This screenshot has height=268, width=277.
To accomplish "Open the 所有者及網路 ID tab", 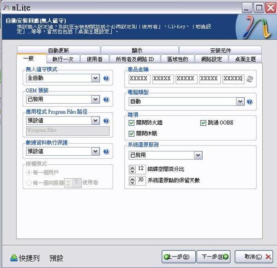I will click(x=135, y=59).
